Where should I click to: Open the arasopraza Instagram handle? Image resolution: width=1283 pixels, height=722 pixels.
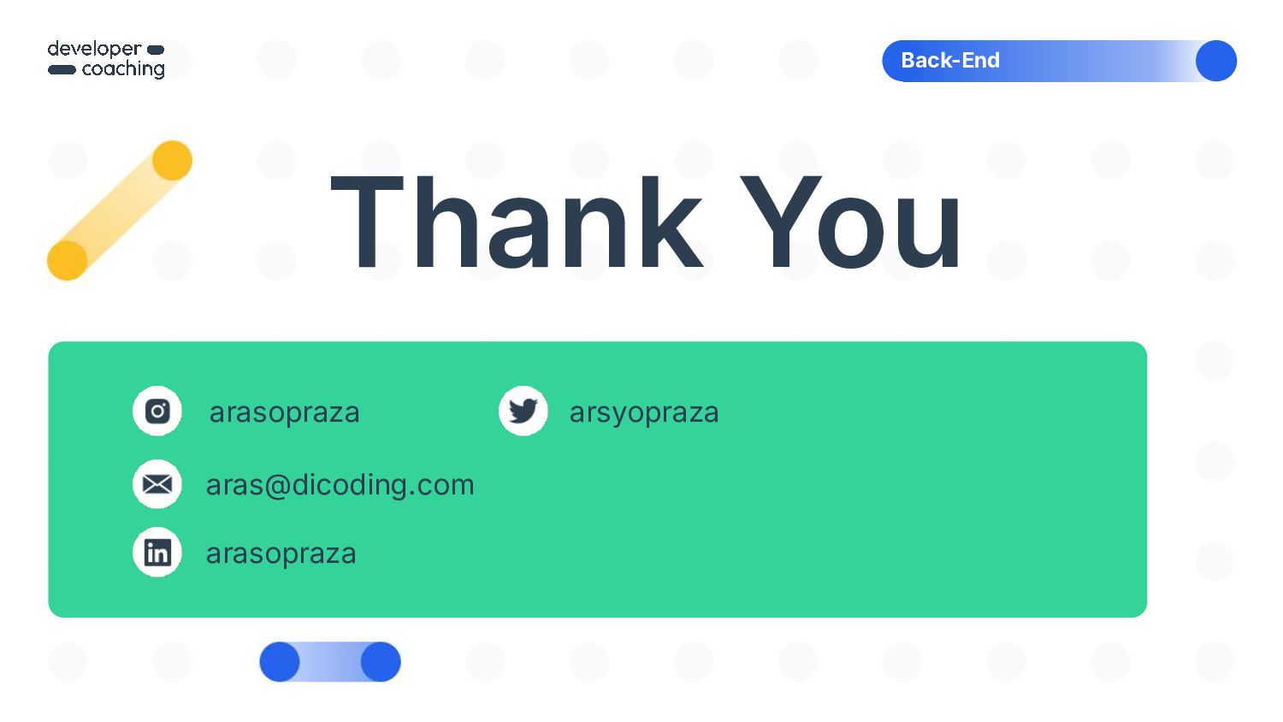[285, 412]
